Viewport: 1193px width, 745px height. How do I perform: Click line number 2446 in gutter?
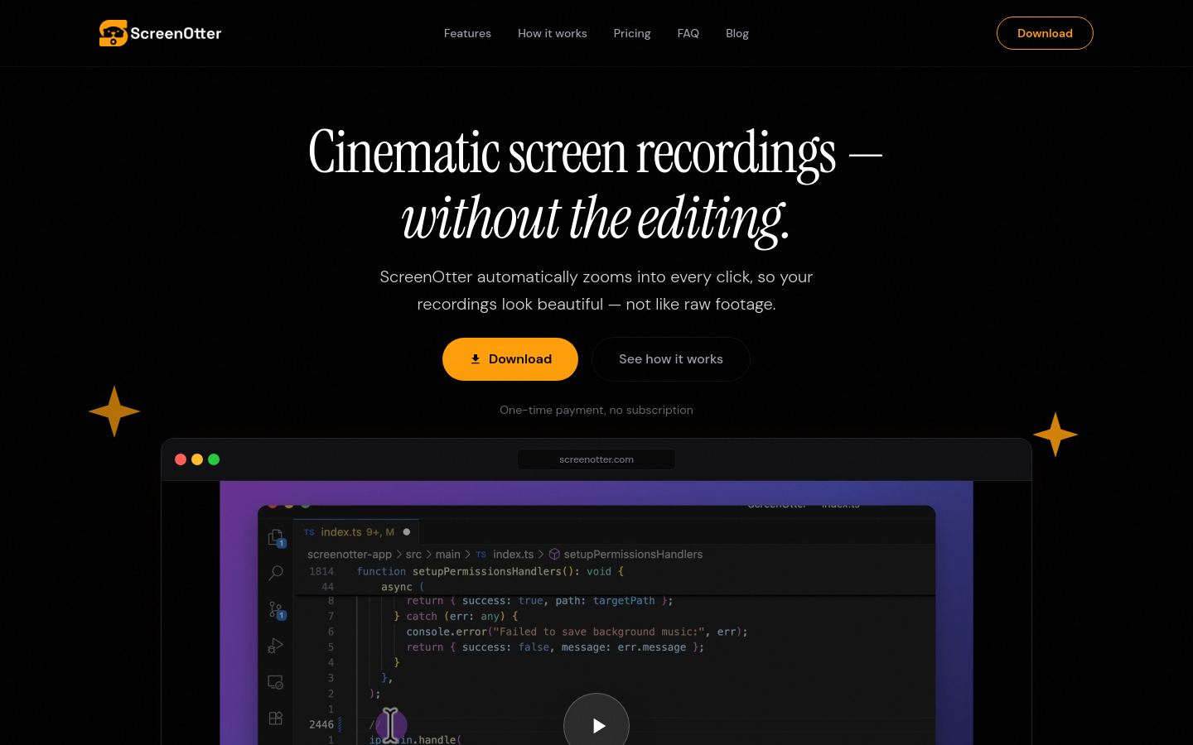[321, 724]
